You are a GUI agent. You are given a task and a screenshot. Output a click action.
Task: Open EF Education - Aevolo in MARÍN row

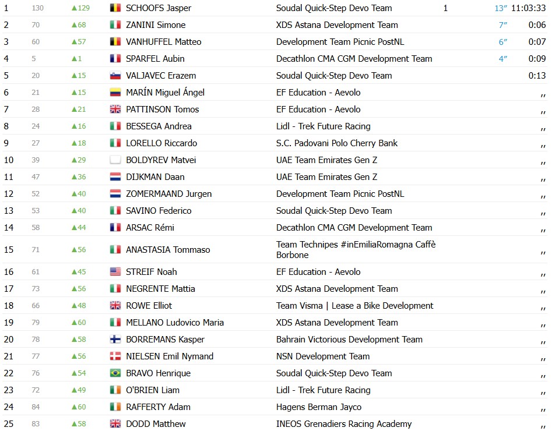(318, 93)
